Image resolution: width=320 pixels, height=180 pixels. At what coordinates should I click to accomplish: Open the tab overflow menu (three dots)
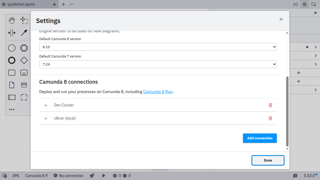71,4
